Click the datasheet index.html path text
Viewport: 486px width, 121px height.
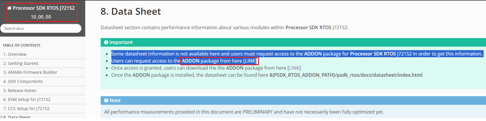point(346,75)
